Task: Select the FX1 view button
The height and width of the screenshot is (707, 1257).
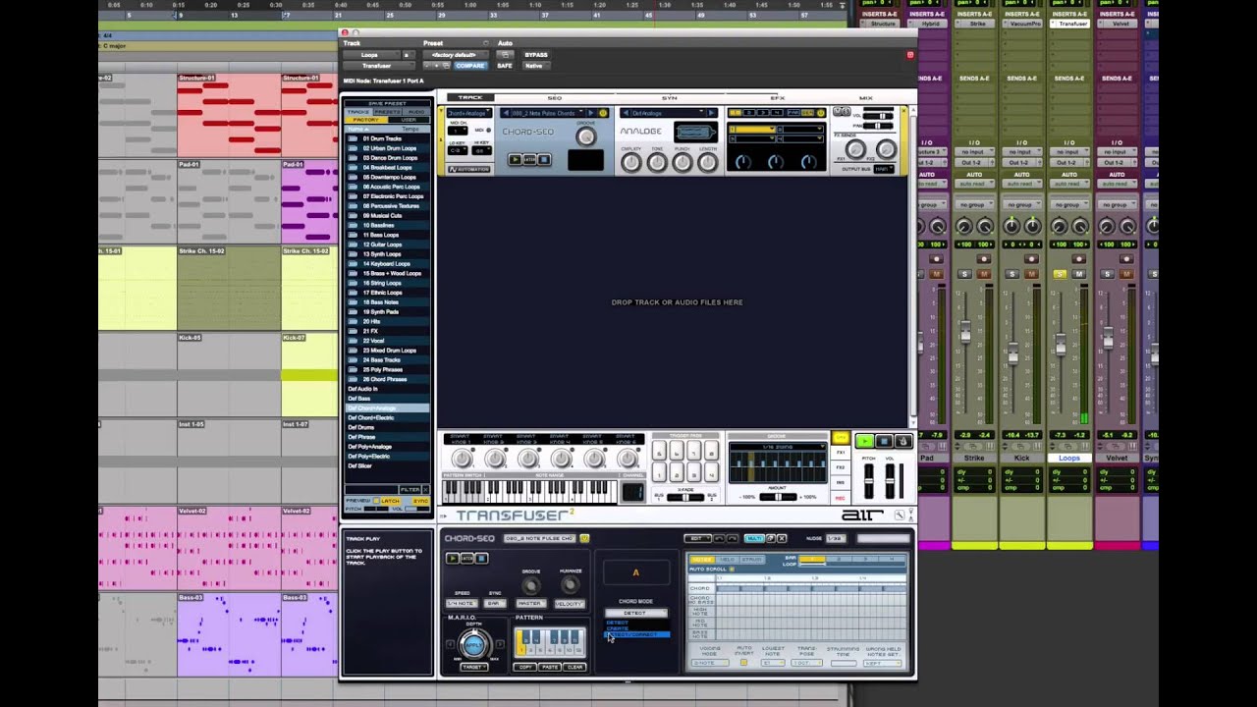Action: [841, 453]
